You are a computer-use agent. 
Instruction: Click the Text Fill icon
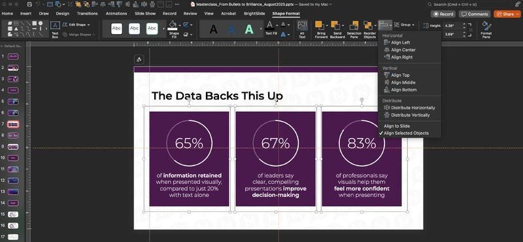(270, 26)
